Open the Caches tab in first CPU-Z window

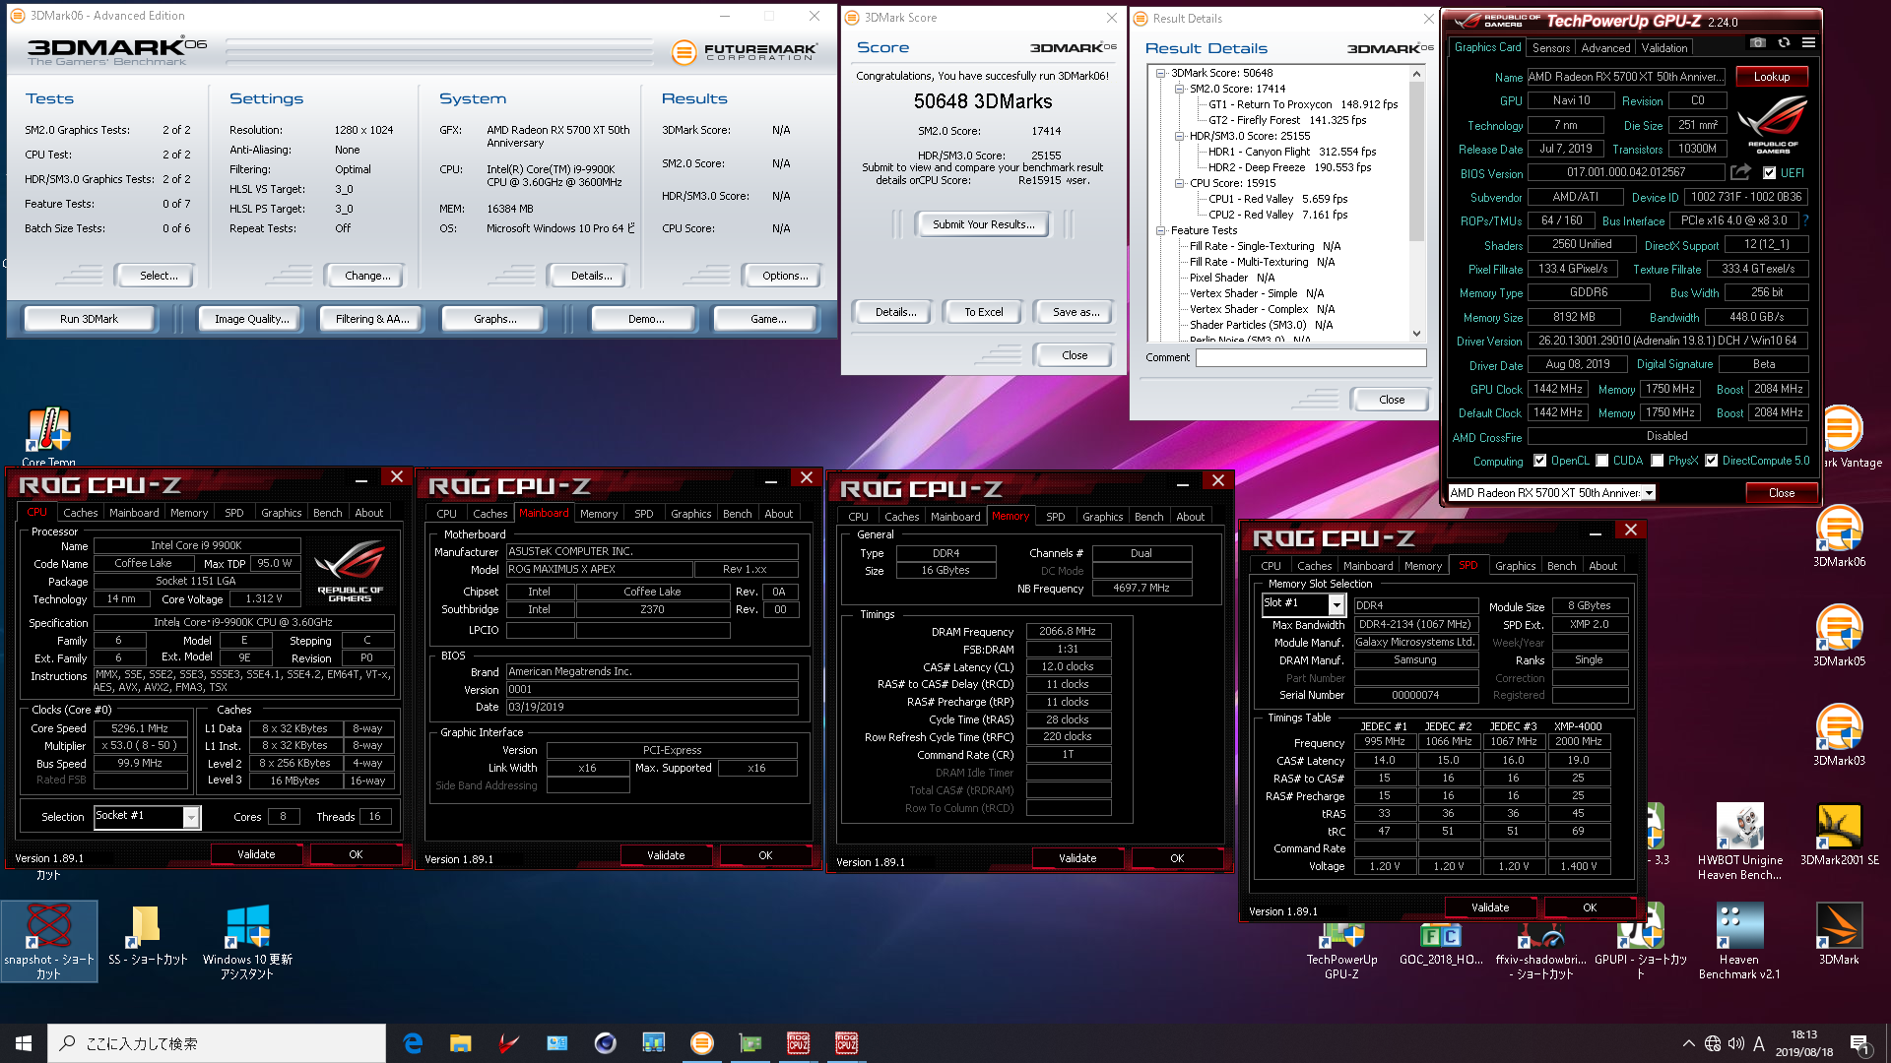point(80,513)
